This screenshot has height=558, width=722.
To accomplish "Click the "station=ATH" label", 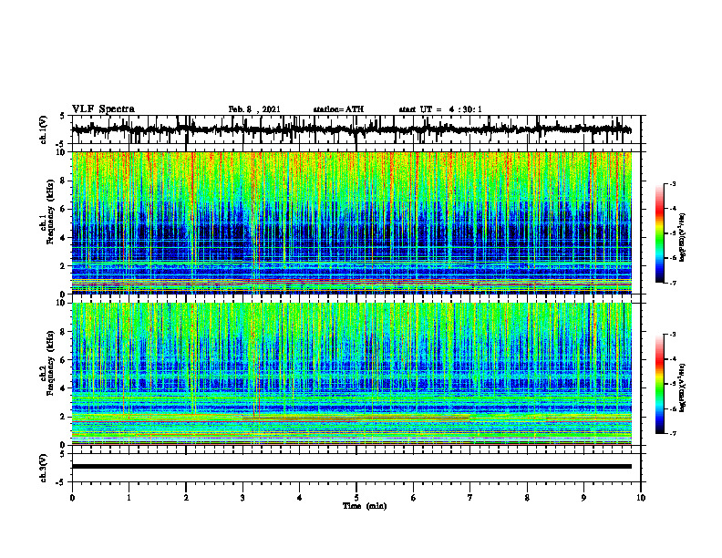I will 338,109.
